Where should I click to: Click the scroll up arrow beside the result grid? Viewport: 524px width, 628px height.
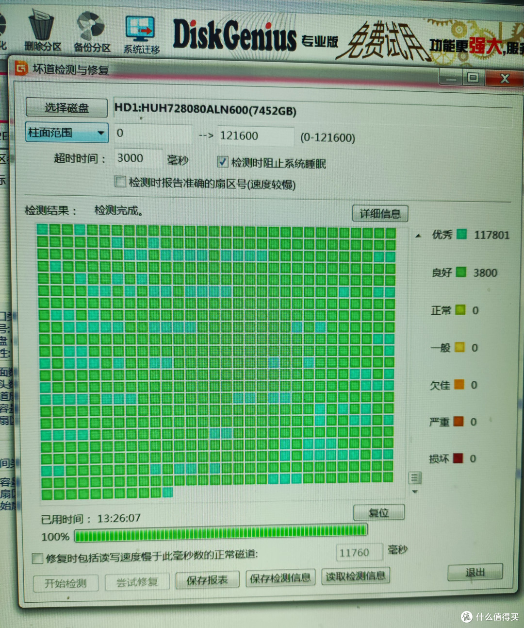click(418, 236)
